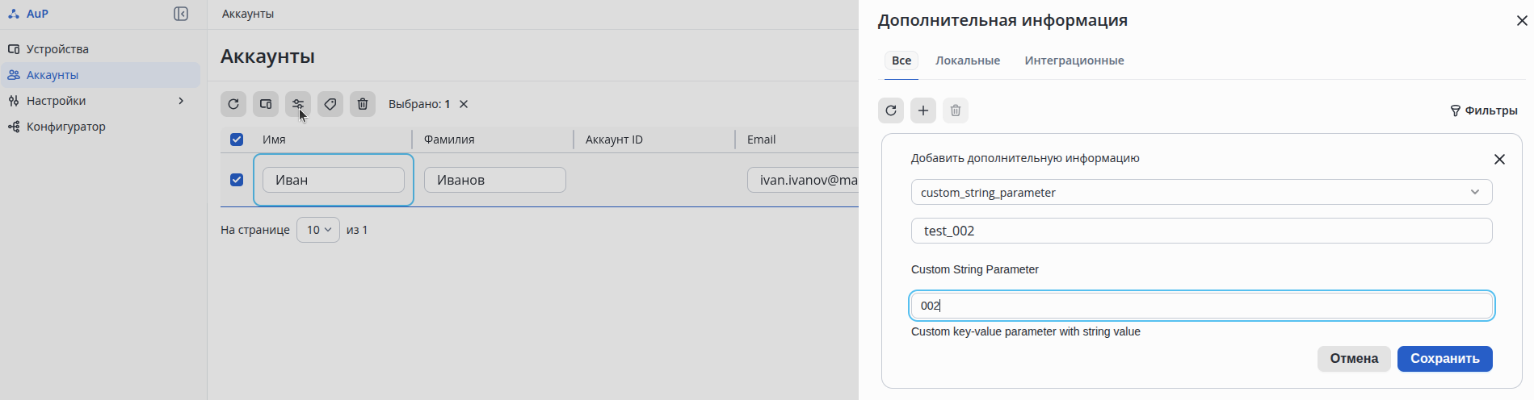Viewport: 1534px width, 400px height.
Task: Switch to the Интеграционные tab
Action: 1074,60
